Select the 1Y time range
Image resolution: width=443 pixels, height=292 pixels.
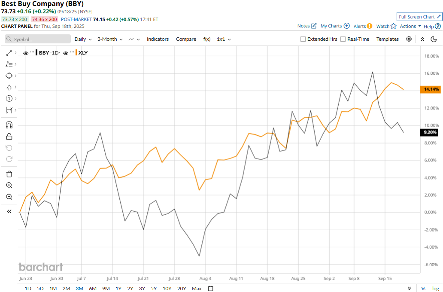click(118, 288)
